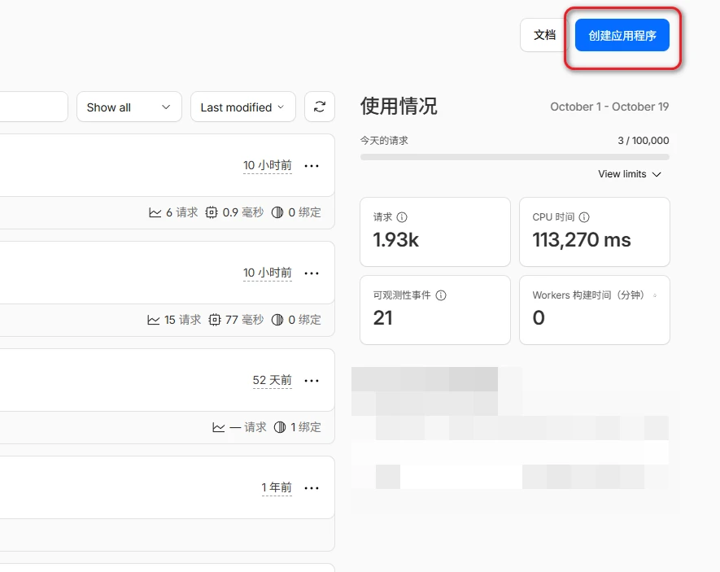Screen dimensions: 720x572
Task: Click the CPU chip icon beside 77 毫秒
Action: [215, 320]
